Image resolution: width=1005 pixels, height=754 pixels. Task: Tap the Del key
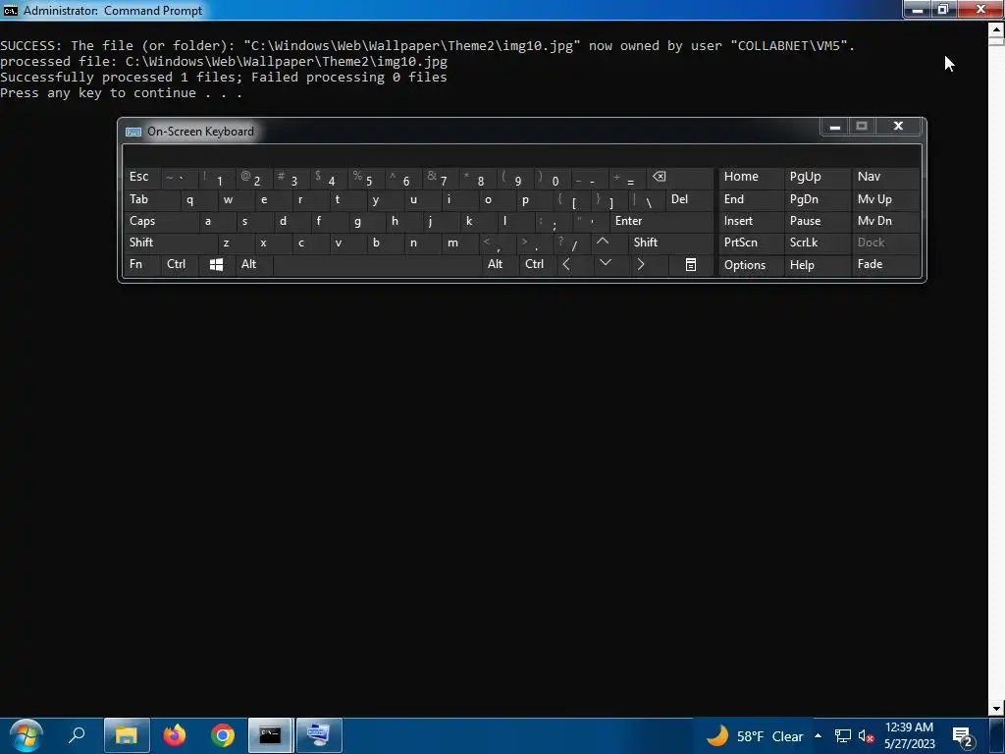point(688,199)
